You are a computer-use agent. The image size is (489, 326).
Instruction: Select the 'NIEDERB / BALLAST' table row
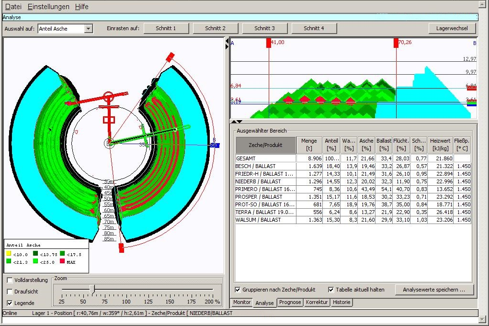(353, 181)
